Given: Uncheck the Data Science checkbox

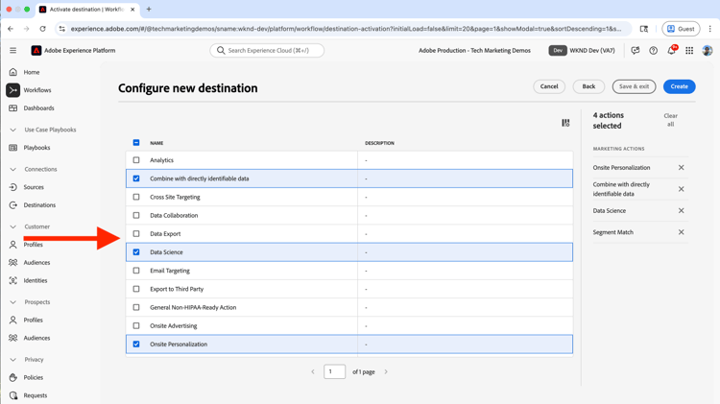Looking at the screenshot, I should pos(136,252).
